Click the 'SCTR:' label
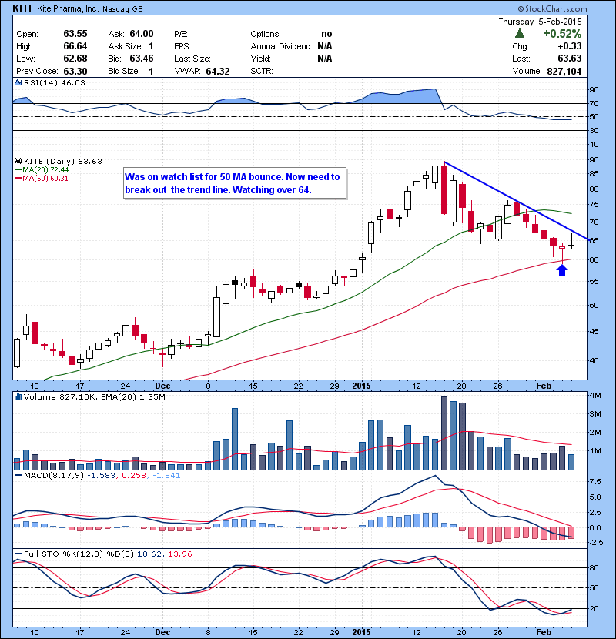Viewport: 616px width, 639px height. [262, 71]
